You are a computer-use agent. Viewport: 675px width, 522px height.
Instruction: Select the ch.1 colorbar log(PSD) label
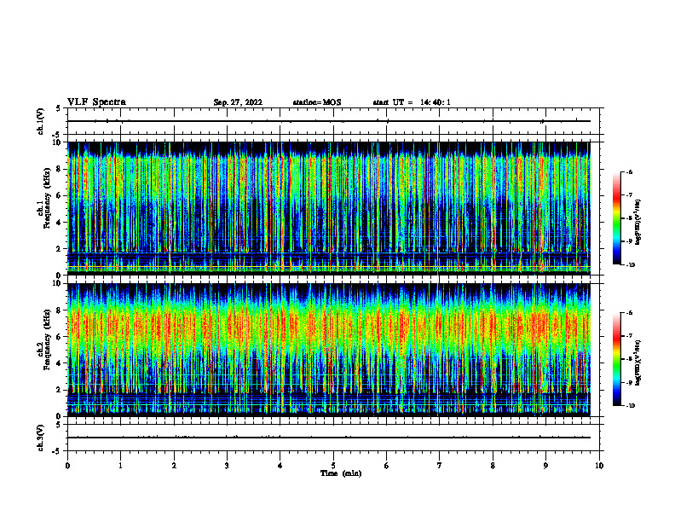(x=638, y=222)
